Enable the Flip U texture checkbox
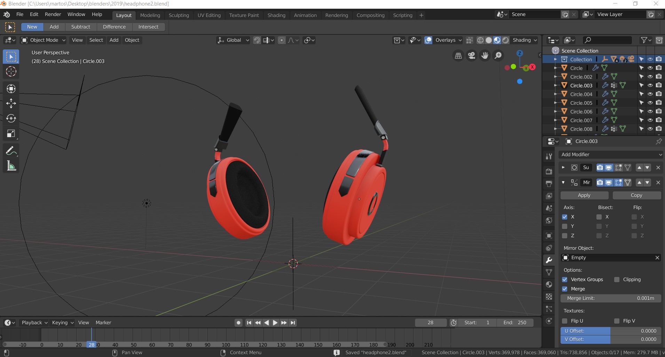 565,321
